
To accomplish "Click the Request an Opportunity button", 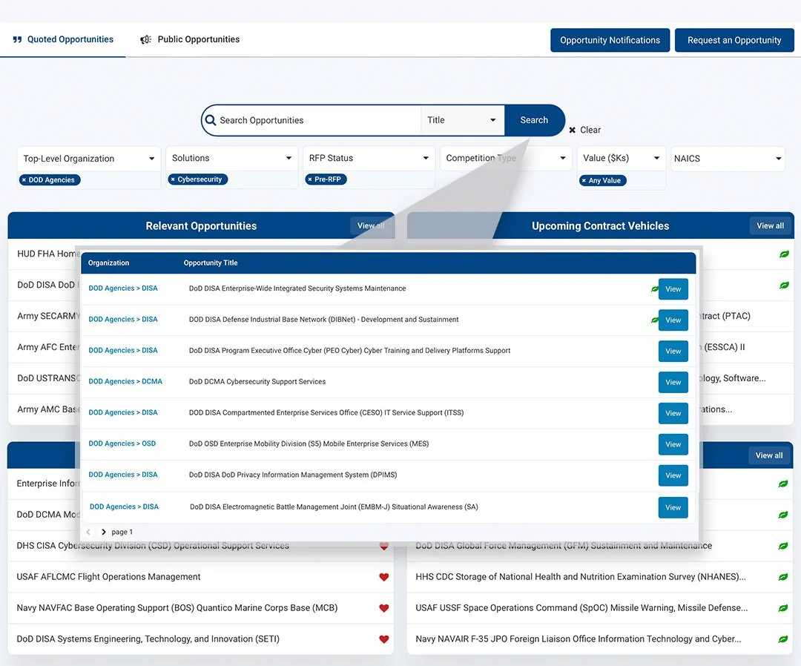I will tap(734, 40).
